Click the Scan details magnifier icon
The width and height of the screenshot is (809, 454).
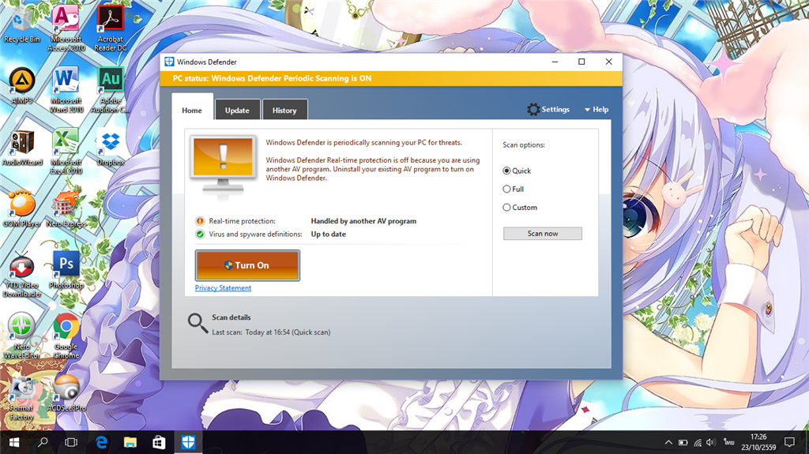click(x=198, y=324)
